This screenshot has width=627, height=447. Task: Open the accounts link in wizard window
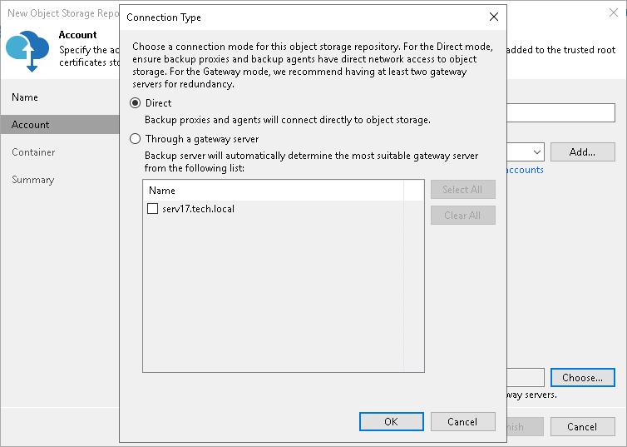tap(525, 170)
